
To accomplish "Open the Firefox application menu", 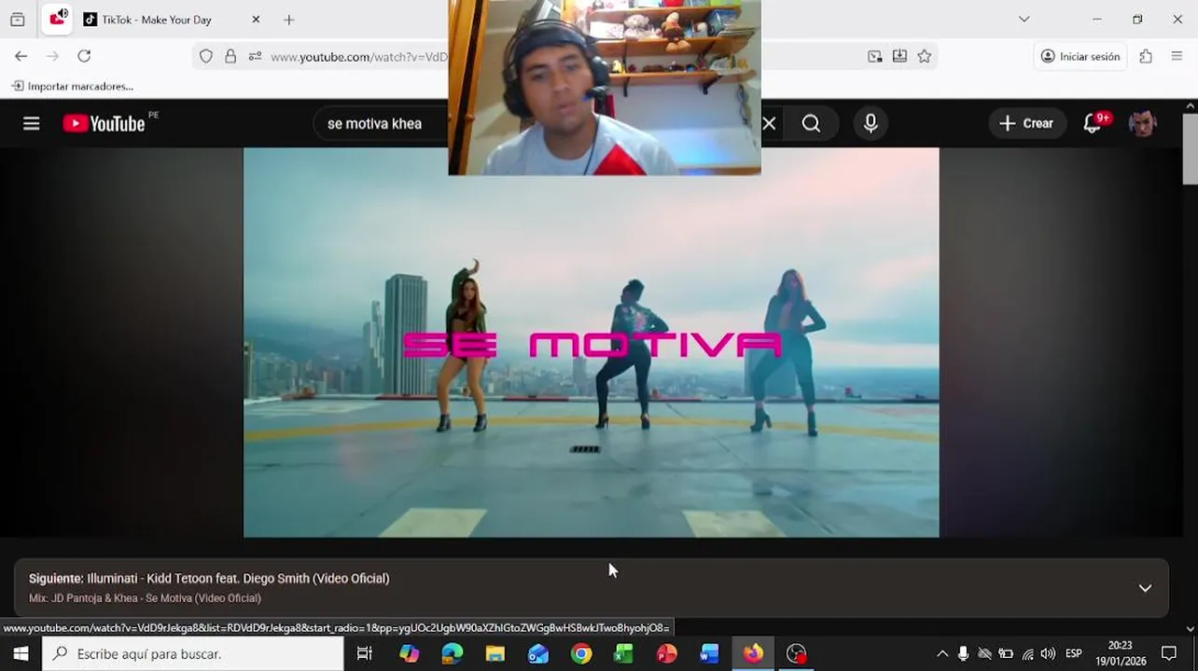I will [x=1177, y=56].
